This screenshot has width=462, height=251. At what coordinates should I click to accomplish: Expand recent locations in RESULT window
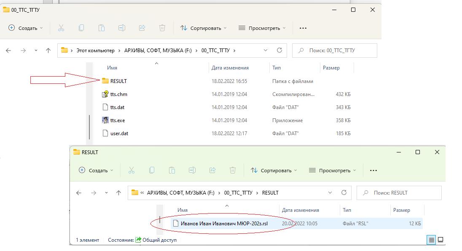[106, 193]
